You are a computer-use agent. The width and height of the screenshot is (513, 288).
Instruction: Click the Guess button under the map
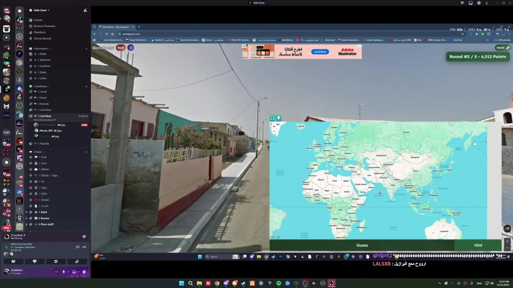pyautogui.click(x=362, y=245)
